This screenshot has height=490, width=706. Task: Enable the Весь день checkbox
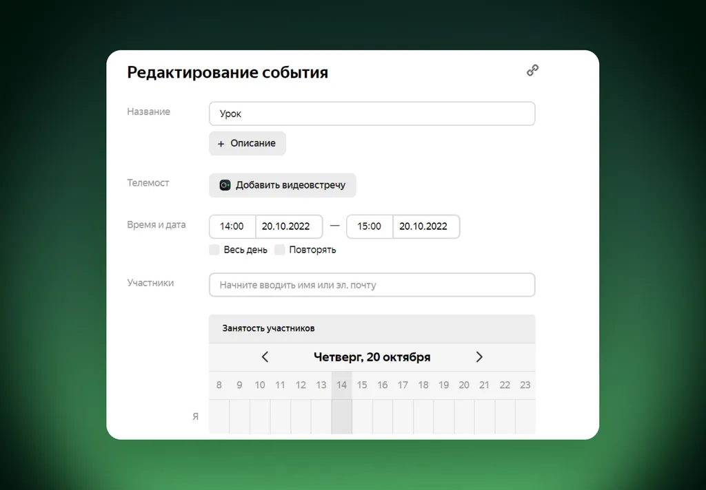pyautogui.click(x=214, y=250)
